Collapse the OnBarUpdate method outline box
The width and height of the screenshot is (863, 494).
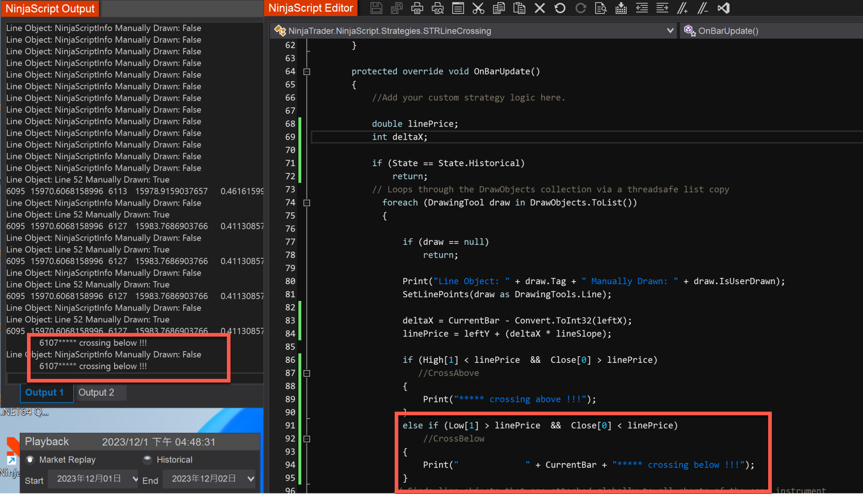pyautogui.click(x=307, y=71)
